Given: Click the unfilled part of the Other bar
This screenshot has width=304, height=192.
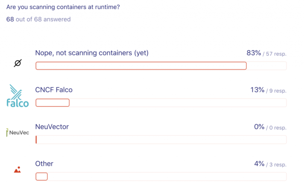Looking at the screenshot, I should click(166, 177).
